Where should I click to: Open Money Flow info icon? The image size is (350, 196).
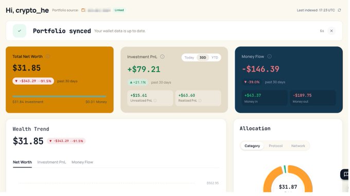coord(269,57)
